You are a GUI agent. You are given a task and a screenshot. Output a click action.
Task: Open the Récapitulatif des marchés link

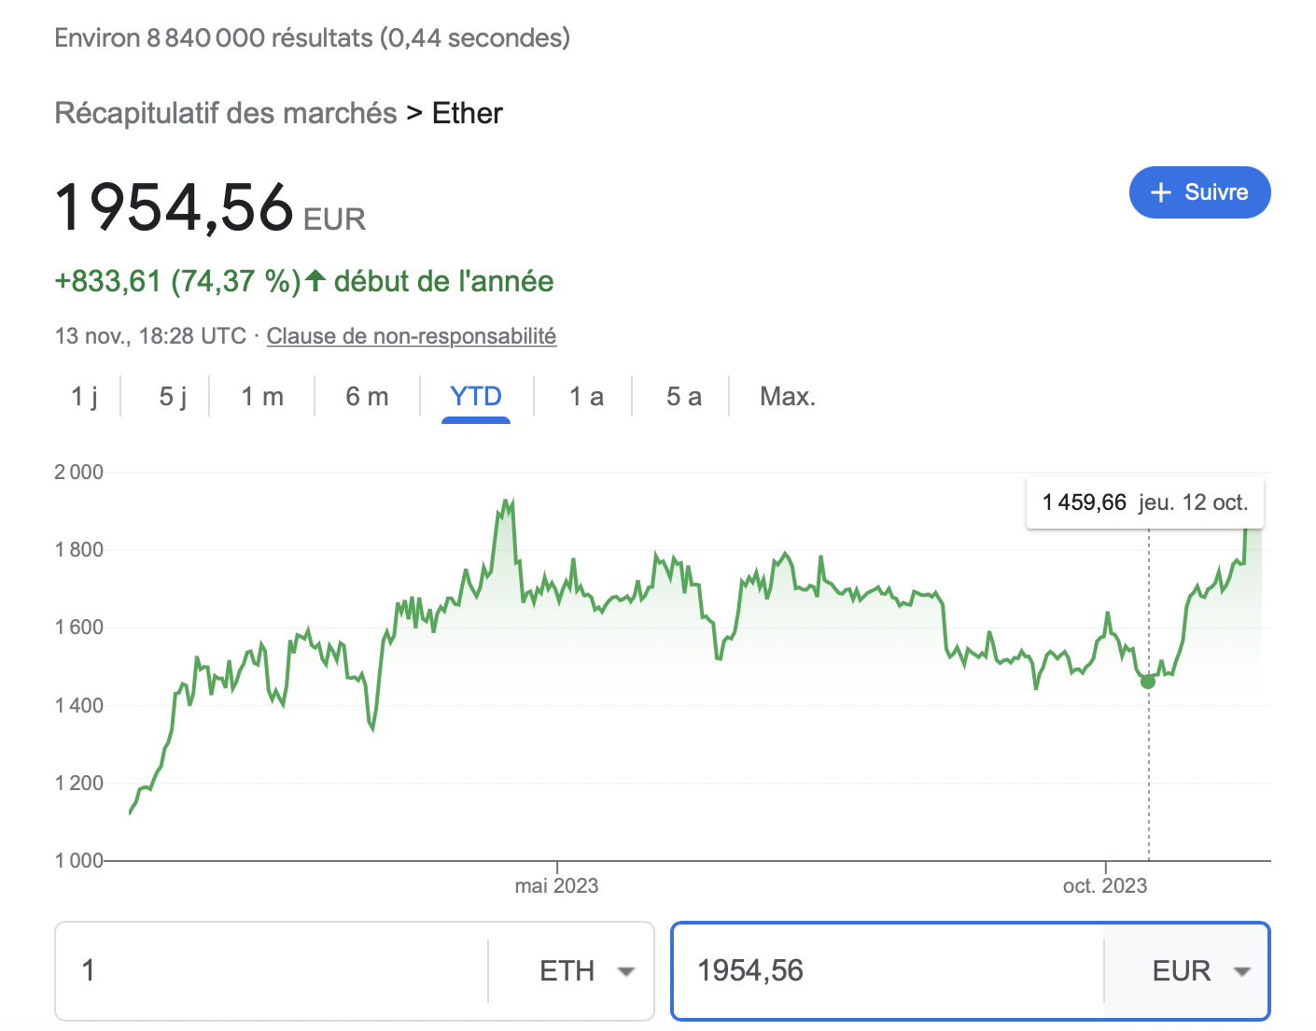pos(226,113)
